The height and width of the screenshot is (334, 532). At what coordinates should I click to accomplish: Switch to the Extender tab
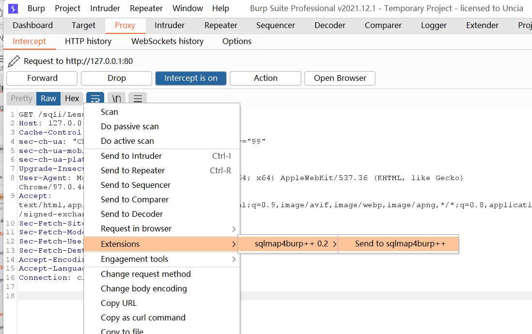pos(482,26)
